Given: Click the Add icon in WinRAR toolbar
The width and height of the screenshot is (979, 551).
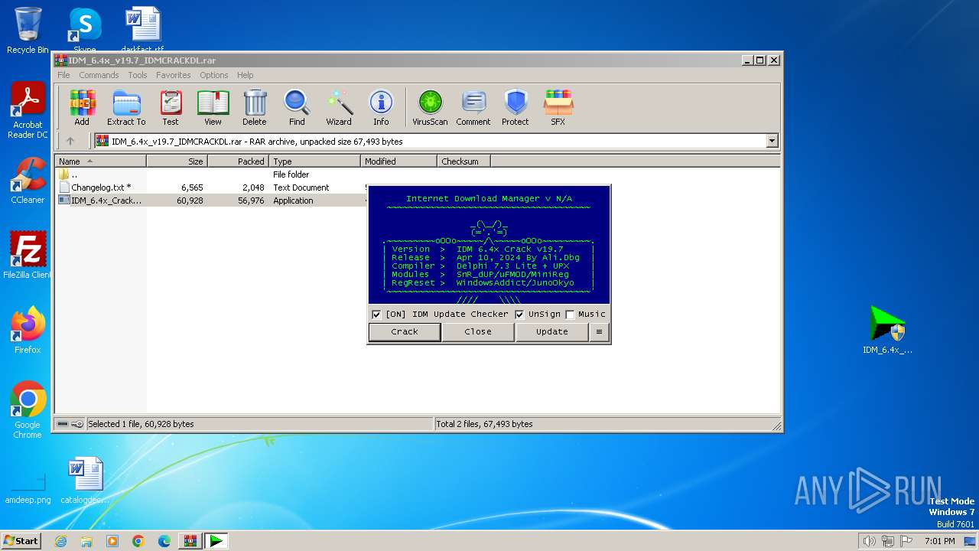Looking at the screenshot, I should tap(82, 108).
